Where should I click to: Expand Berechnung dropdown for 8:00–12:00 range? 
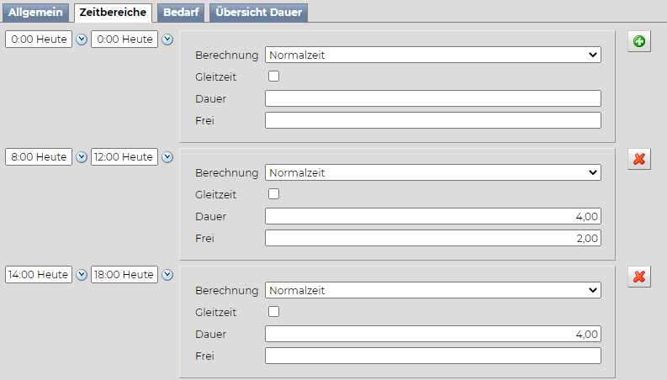tap(432, 173)
